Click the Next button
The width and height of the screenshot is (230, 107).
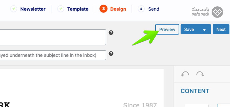point(221,29)
